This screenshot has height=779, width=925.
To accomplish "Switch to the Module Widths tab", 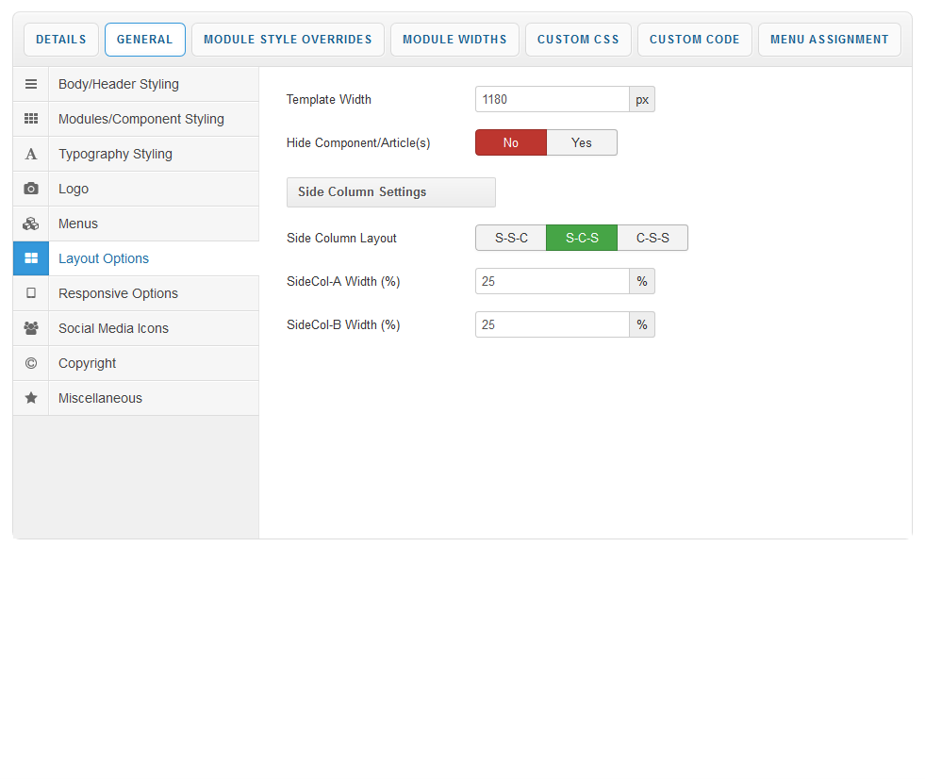I will (x=454, y=40).
